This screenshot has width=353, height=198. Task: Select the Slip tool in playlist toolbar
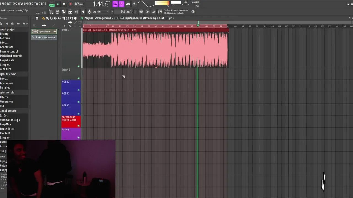pos(59,18)
